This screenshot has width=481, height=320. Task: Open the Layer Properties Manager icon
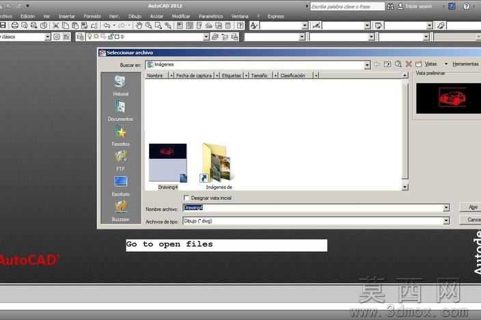tap(81, 37)
